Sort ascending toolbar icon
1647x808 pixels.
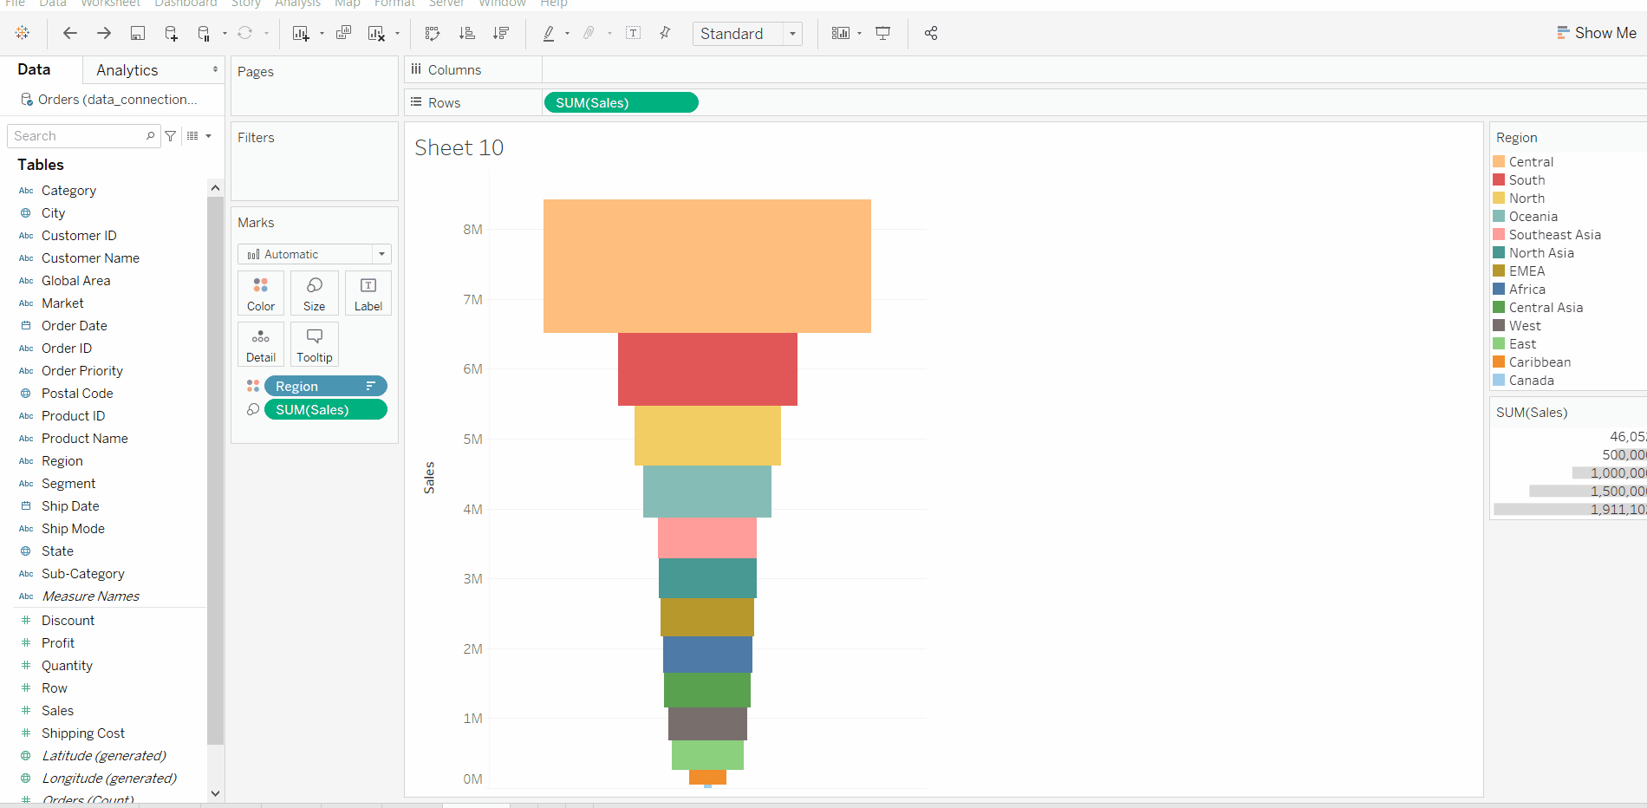tap(467, 33)
